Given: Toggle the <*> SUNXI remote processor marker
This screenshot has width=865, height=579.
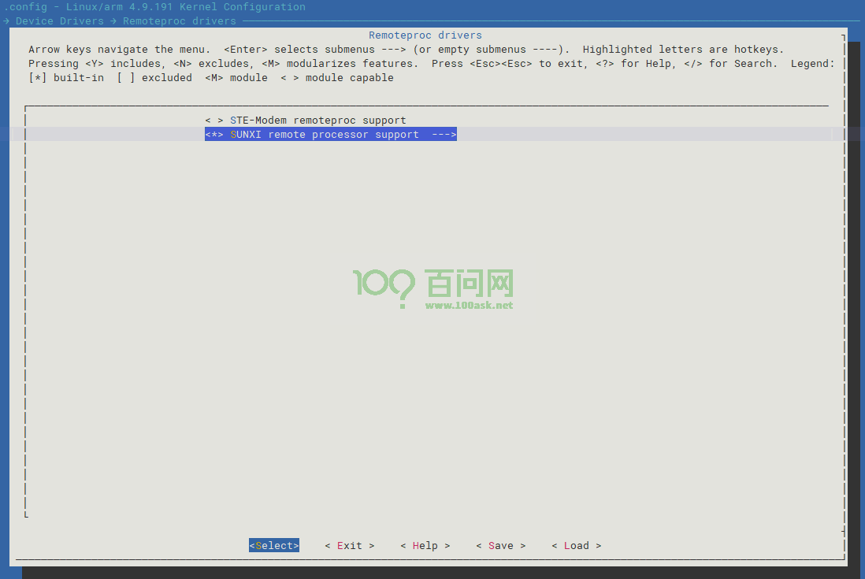Looking at the screenshot, I should tap(214, 135).
